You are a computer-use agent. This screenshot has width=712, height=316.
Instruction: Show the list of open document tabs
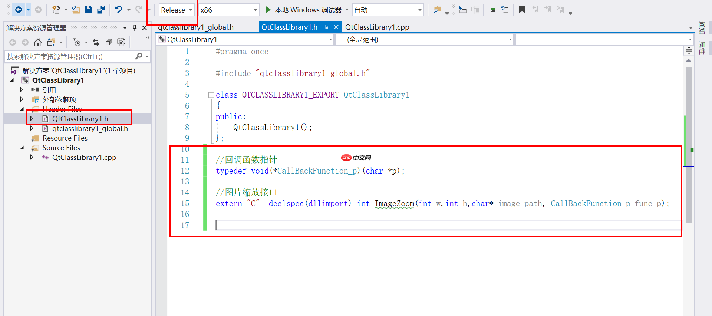690,28
